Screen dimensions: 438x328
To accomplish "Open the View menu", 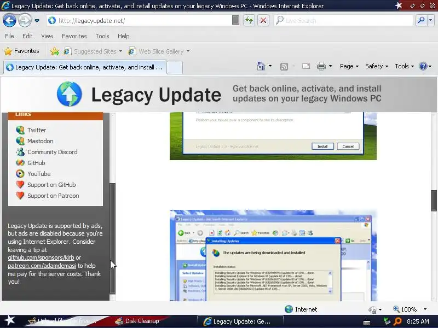I will (x=47, y=36).
